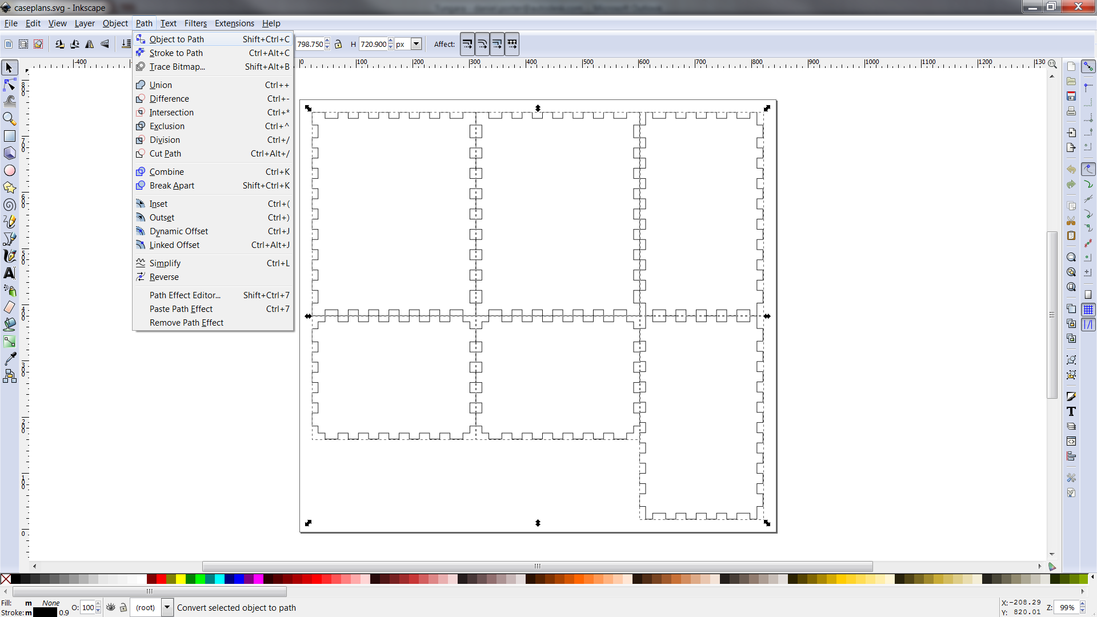Screen dimensions: 1097x617
Task: Open Fill and Stroke dialog icon
Action: [1071, 396]
